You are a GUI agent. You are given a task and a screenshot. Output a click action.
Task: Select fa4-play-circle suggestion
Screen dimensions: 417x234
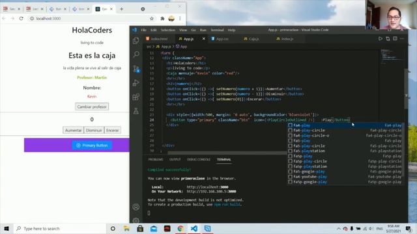tap(345, 130)
